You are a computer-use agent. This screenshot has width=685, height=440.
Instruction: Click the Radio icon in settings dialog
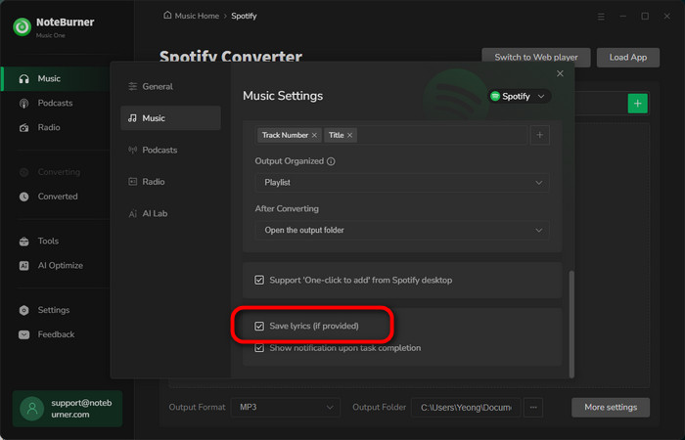point(133,182)
